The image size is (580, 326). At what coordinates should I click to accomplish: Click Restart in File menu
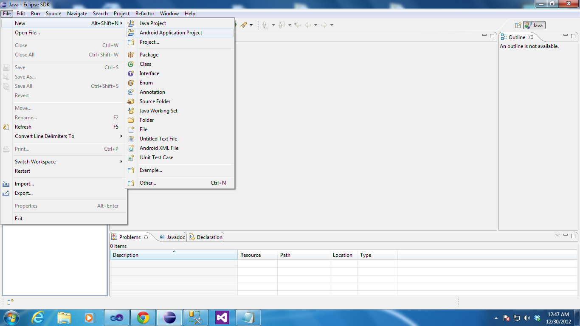pyautogui.click(x=64, y=171)
